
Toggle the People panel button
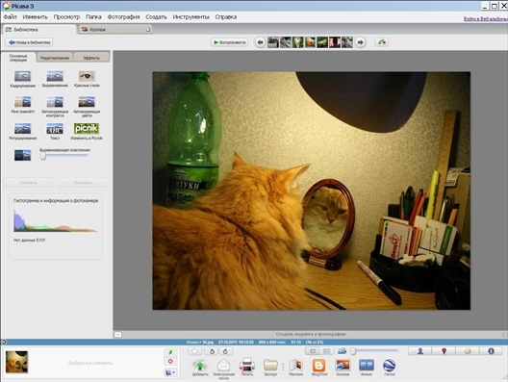point(420,351)
